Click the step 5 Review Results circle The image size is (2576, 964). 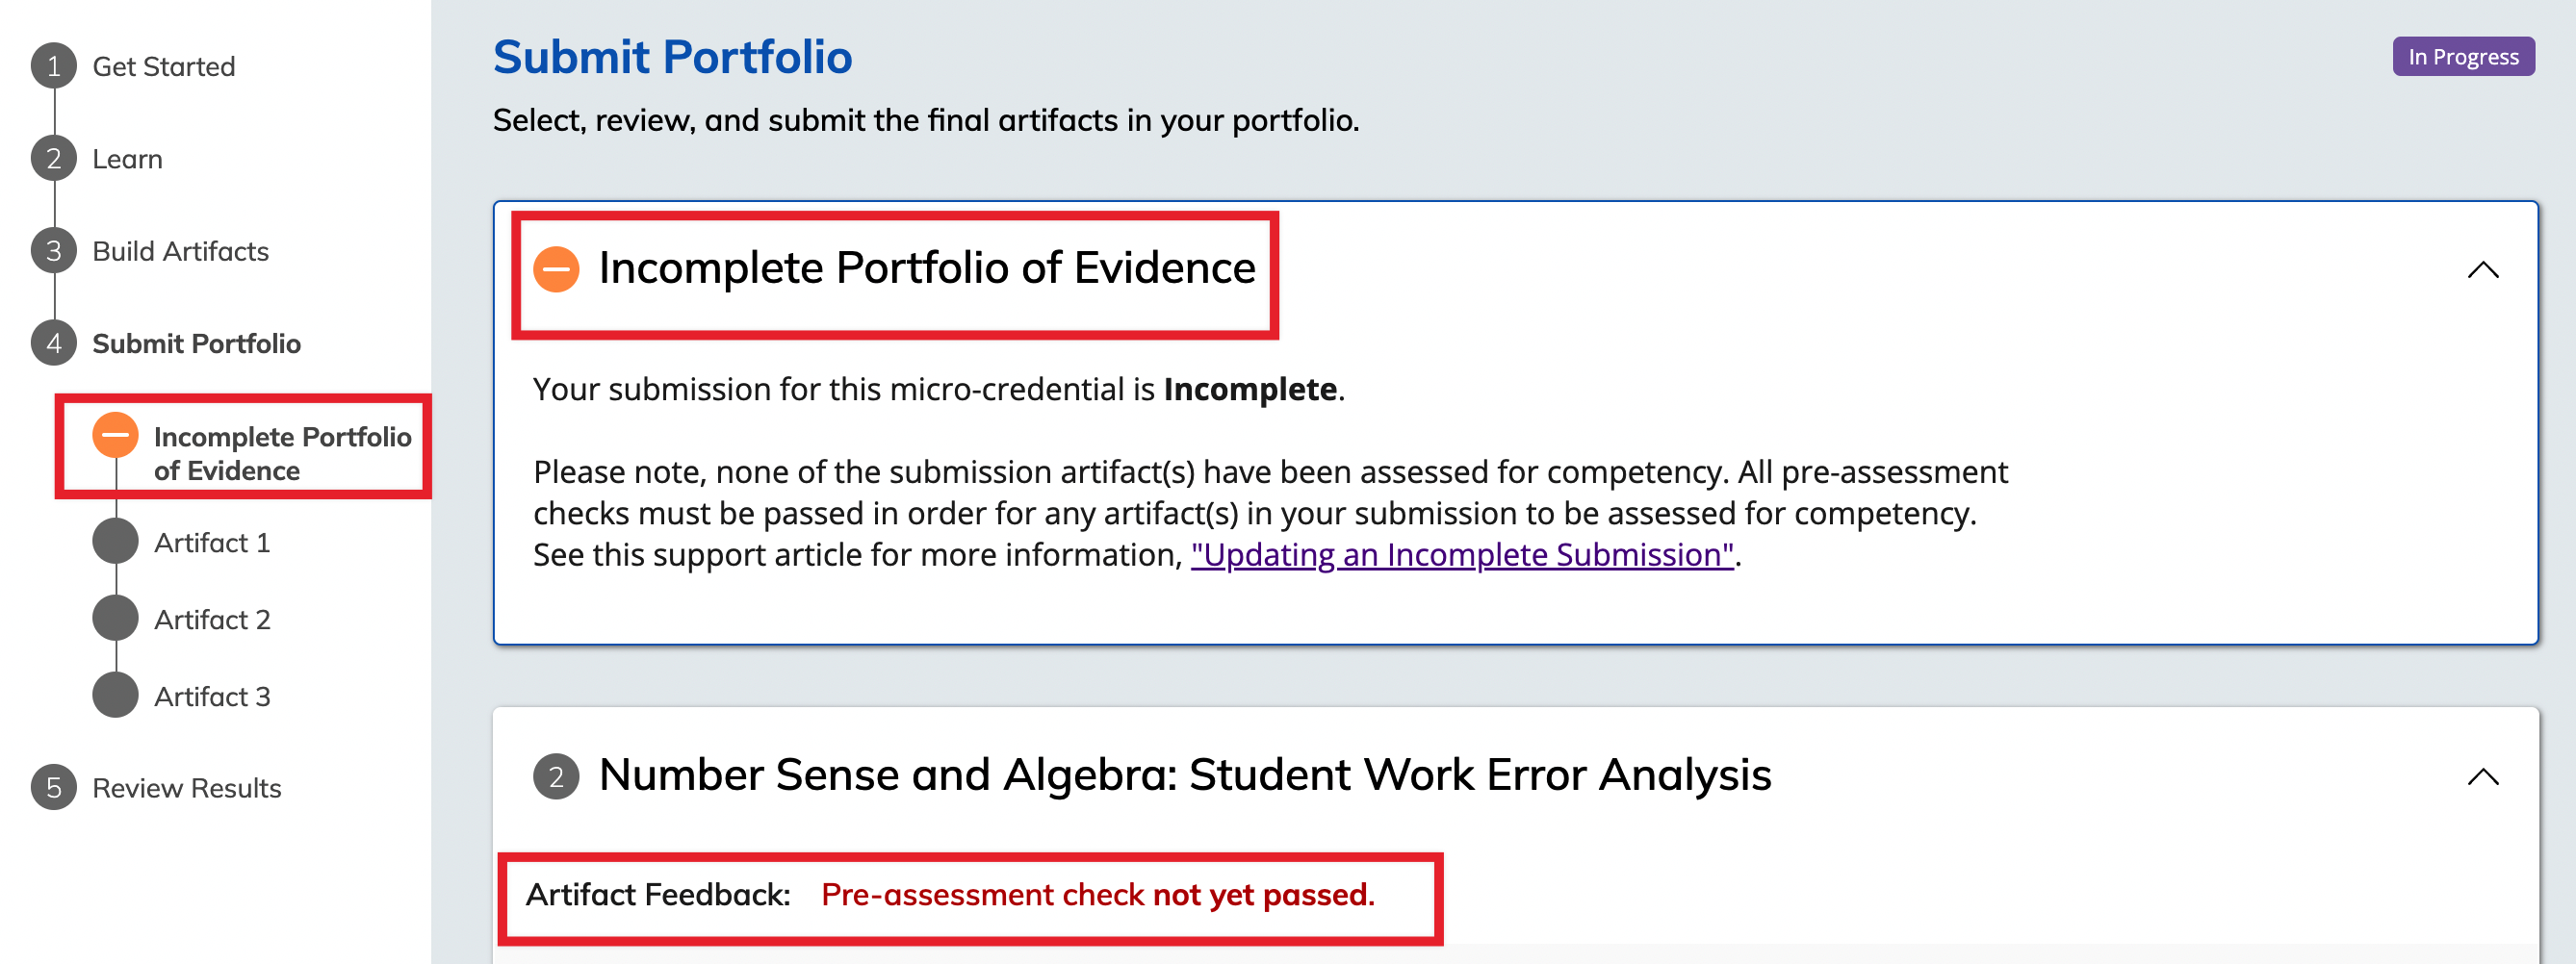[x=54, y=787]
